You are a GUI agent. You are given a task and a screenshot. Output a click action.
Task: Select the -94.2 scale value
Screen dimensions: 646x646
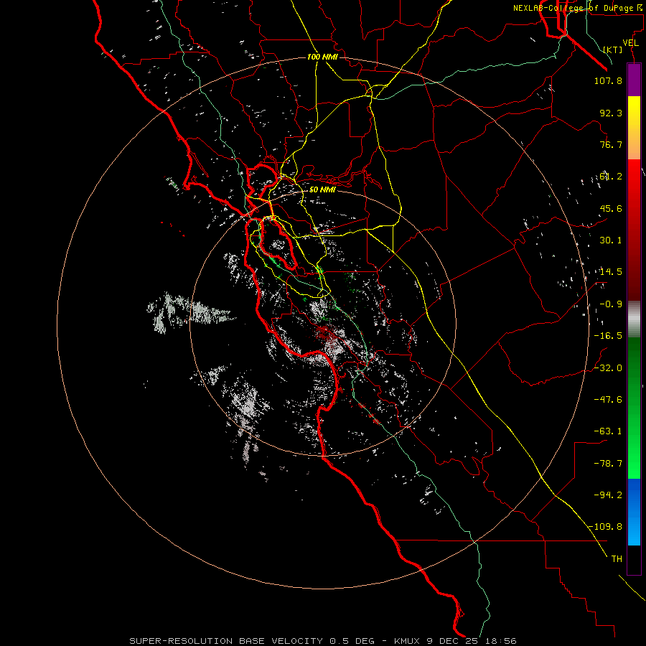pos(608,495)
